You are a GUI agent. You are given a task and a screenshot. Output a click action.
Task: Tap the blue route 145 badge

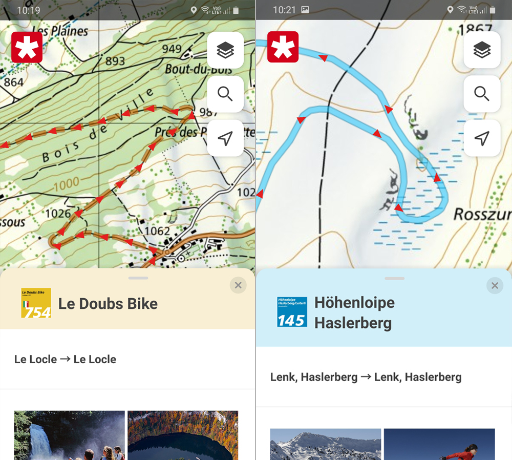pos(292,311)
